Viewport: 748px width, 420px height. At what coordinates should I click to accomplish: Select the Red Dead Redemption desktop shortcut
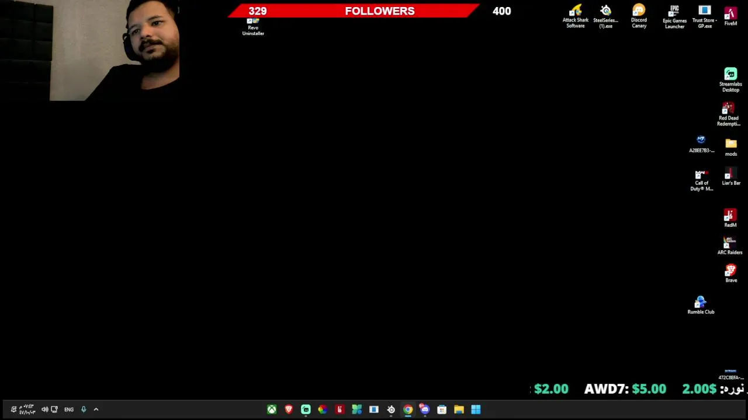[728, 114]
